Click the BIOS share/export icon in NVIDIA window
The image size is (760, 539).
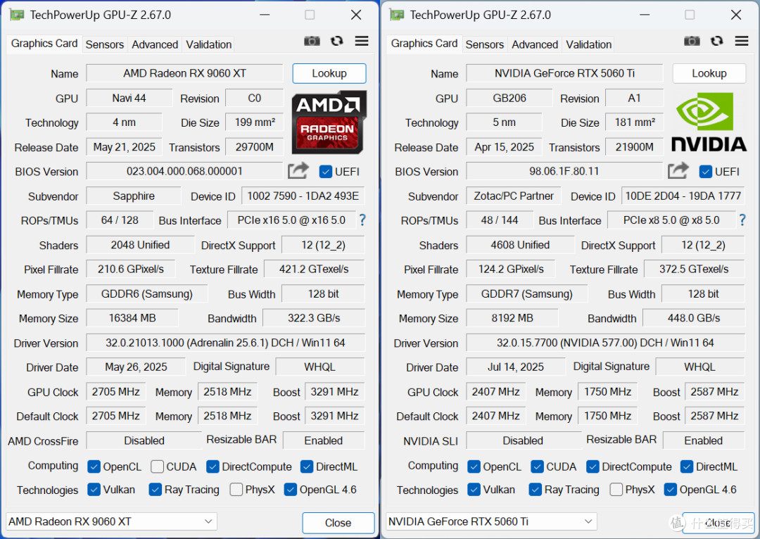pos(678,170)
